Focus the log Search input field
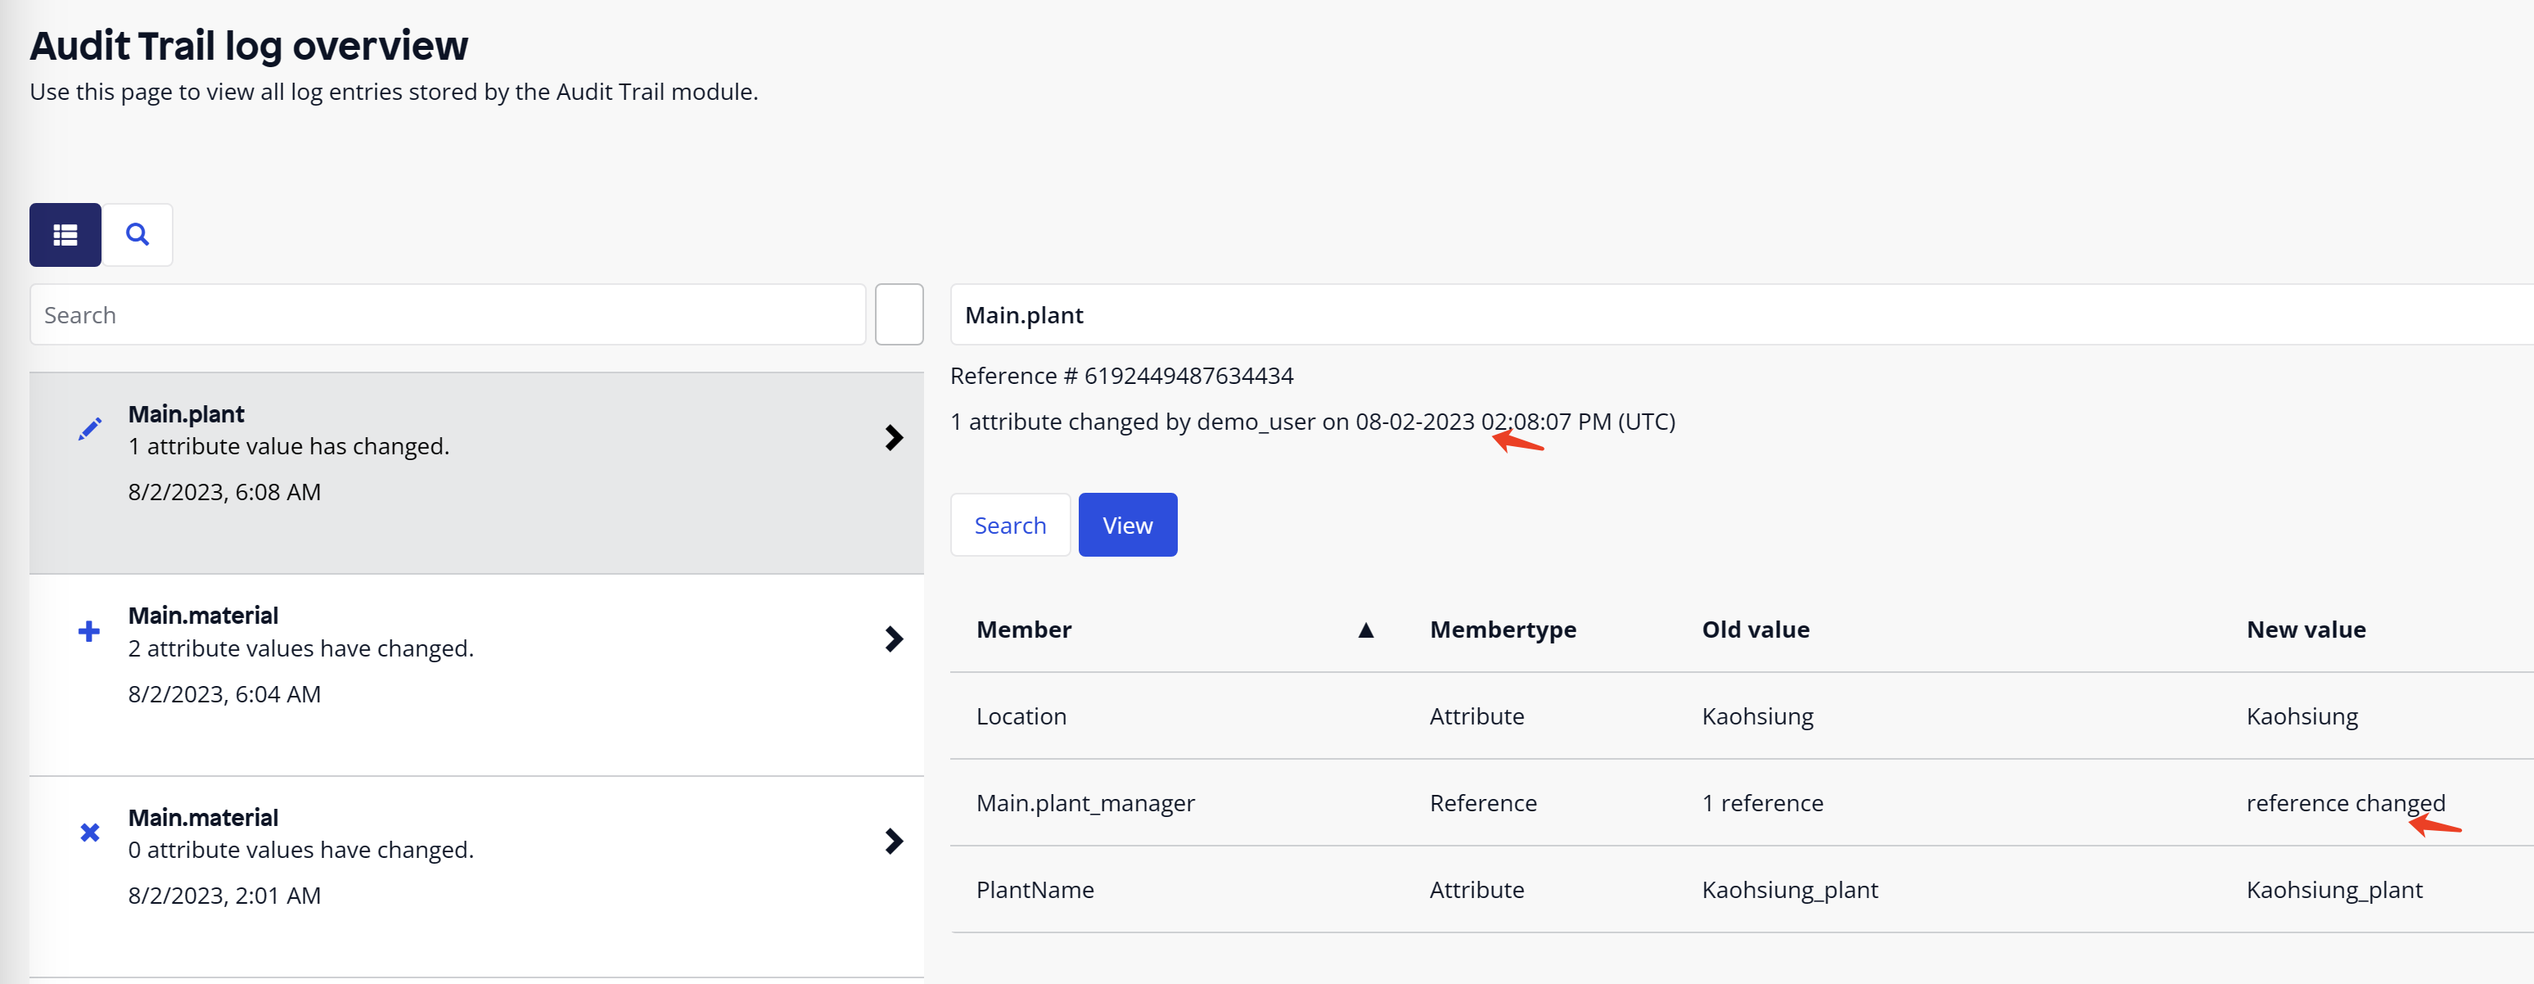The height and width of the screenshot is (984, 2534). (x=448, y=315)
